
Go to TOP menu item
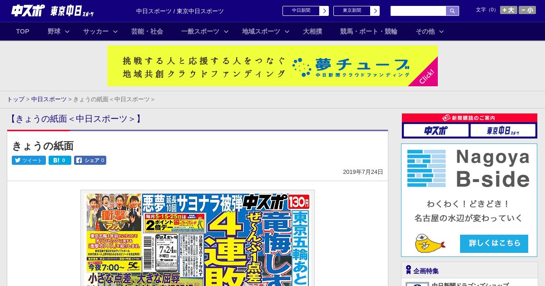[x=23, y=31]
